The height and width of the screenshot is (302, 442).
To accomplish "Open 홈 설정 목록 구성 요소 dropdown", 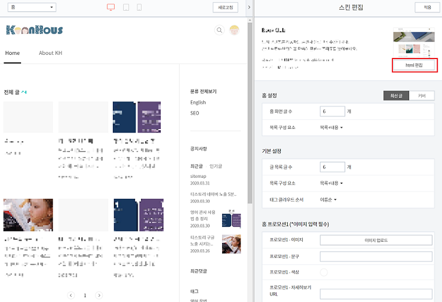I will tap(331, 127).
